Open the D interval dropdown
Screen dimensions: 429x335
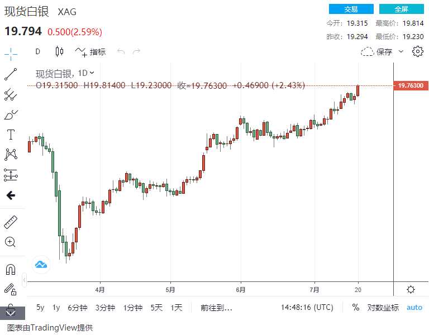point(37,51)
